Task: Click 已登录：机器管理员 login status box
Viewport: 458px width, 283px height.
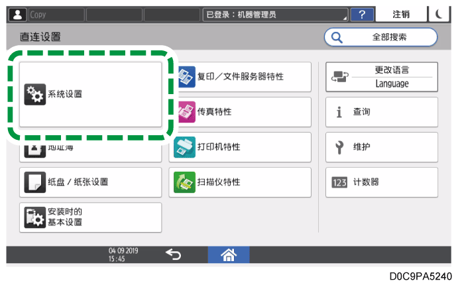Action: 276,15
